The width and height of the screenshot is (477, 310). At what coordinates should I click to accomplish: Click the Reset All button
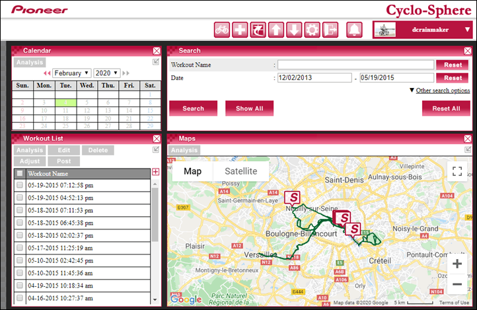tap(446, 108)
